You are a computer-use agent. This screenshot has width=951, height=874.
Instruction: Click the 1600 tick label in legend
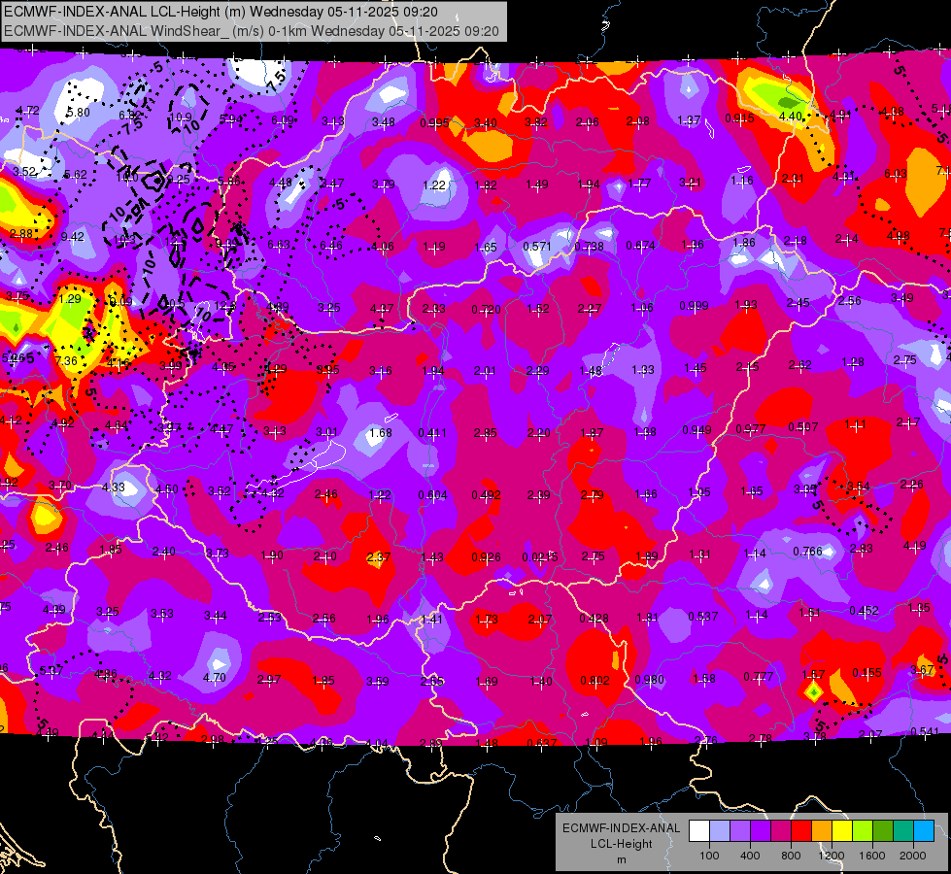tap(872, 856)
